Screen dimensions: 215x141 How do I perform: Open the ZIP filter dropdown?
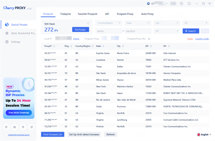click(196, 23)
